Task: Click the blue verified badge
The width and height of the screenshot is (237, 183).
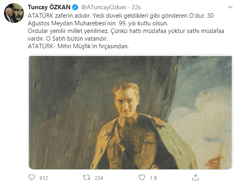Action: (75, 7)
